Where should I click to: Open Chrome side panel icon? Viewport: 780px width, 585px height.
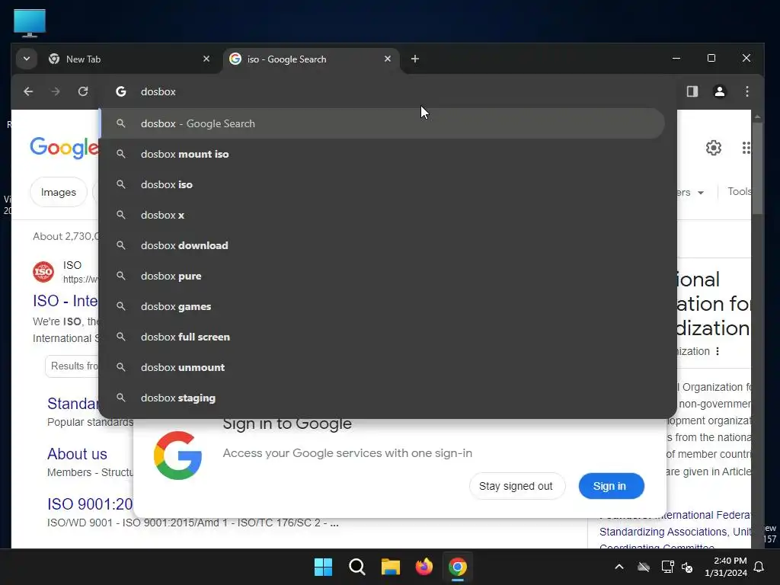point(692,91)
